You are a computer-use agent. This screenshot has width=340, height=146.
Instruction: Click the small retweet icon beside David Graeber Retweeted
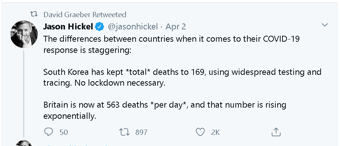(34, 15)
